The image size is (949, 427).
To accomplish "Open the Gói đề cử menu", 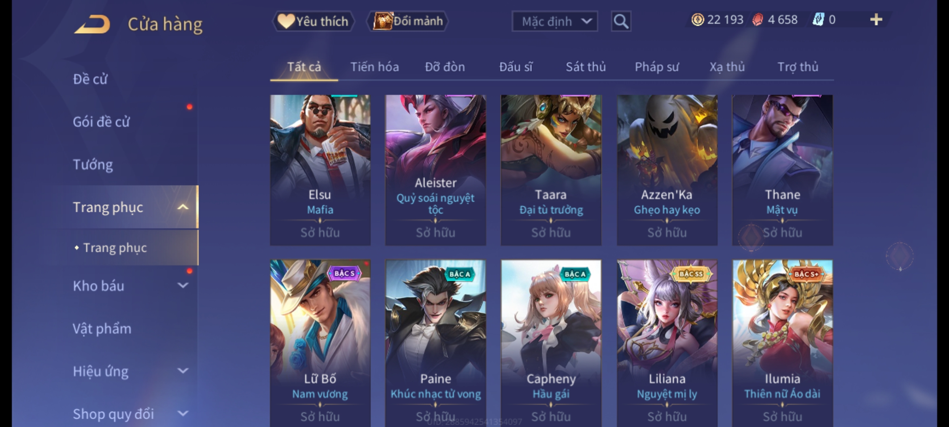I will [101, 122].
